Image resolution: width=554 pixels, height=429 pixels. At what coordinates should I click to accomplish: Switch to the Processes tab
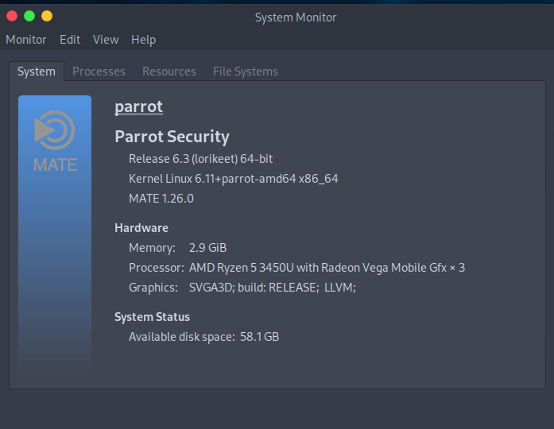pos(99,71)
